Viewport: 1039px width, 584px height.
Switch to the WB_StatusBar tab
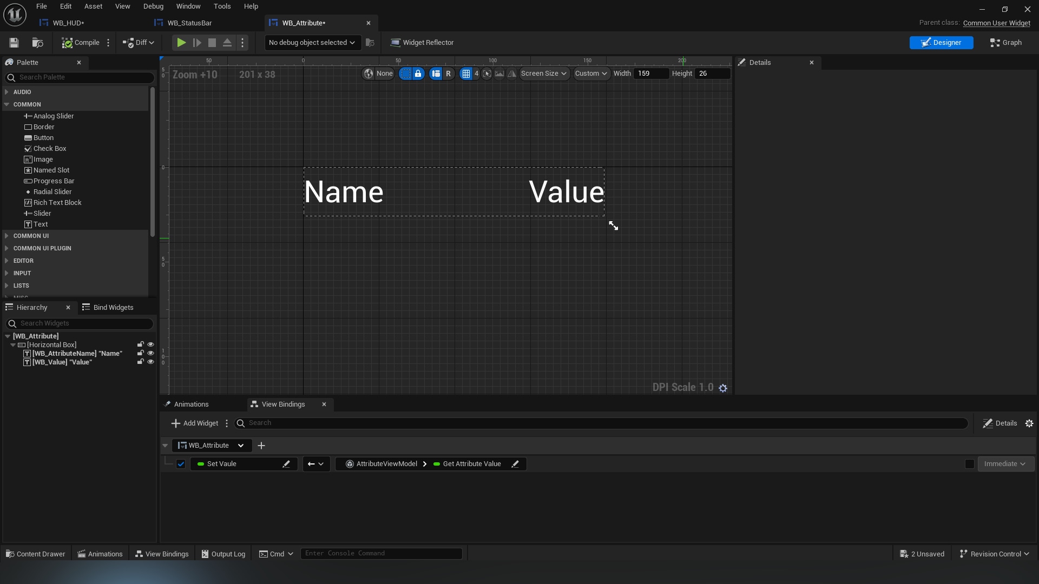(189, 23)
